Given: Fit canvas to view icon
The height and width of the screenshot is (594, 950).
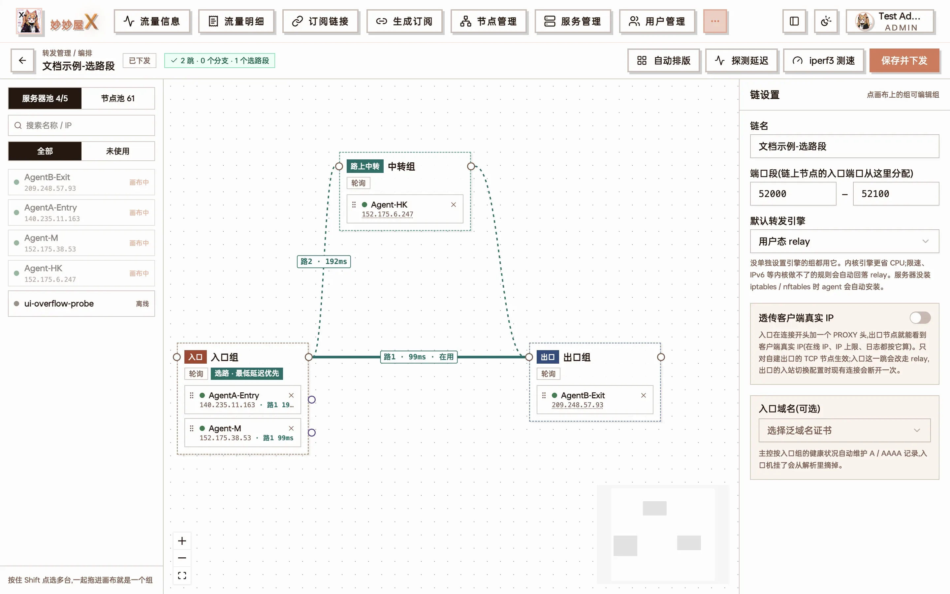Looking at the screenshot, I should (182, 576).
